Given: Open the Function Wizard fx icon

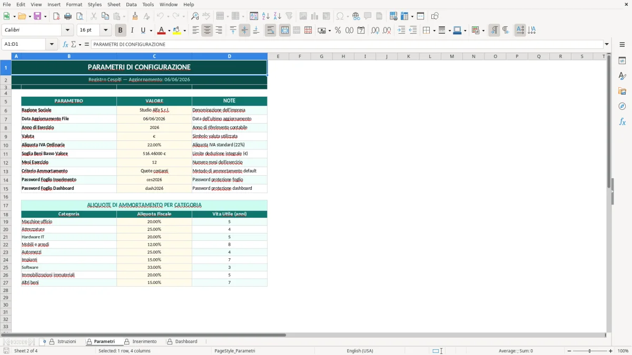Looking at the screenshot, I should [x=65, y=44].
